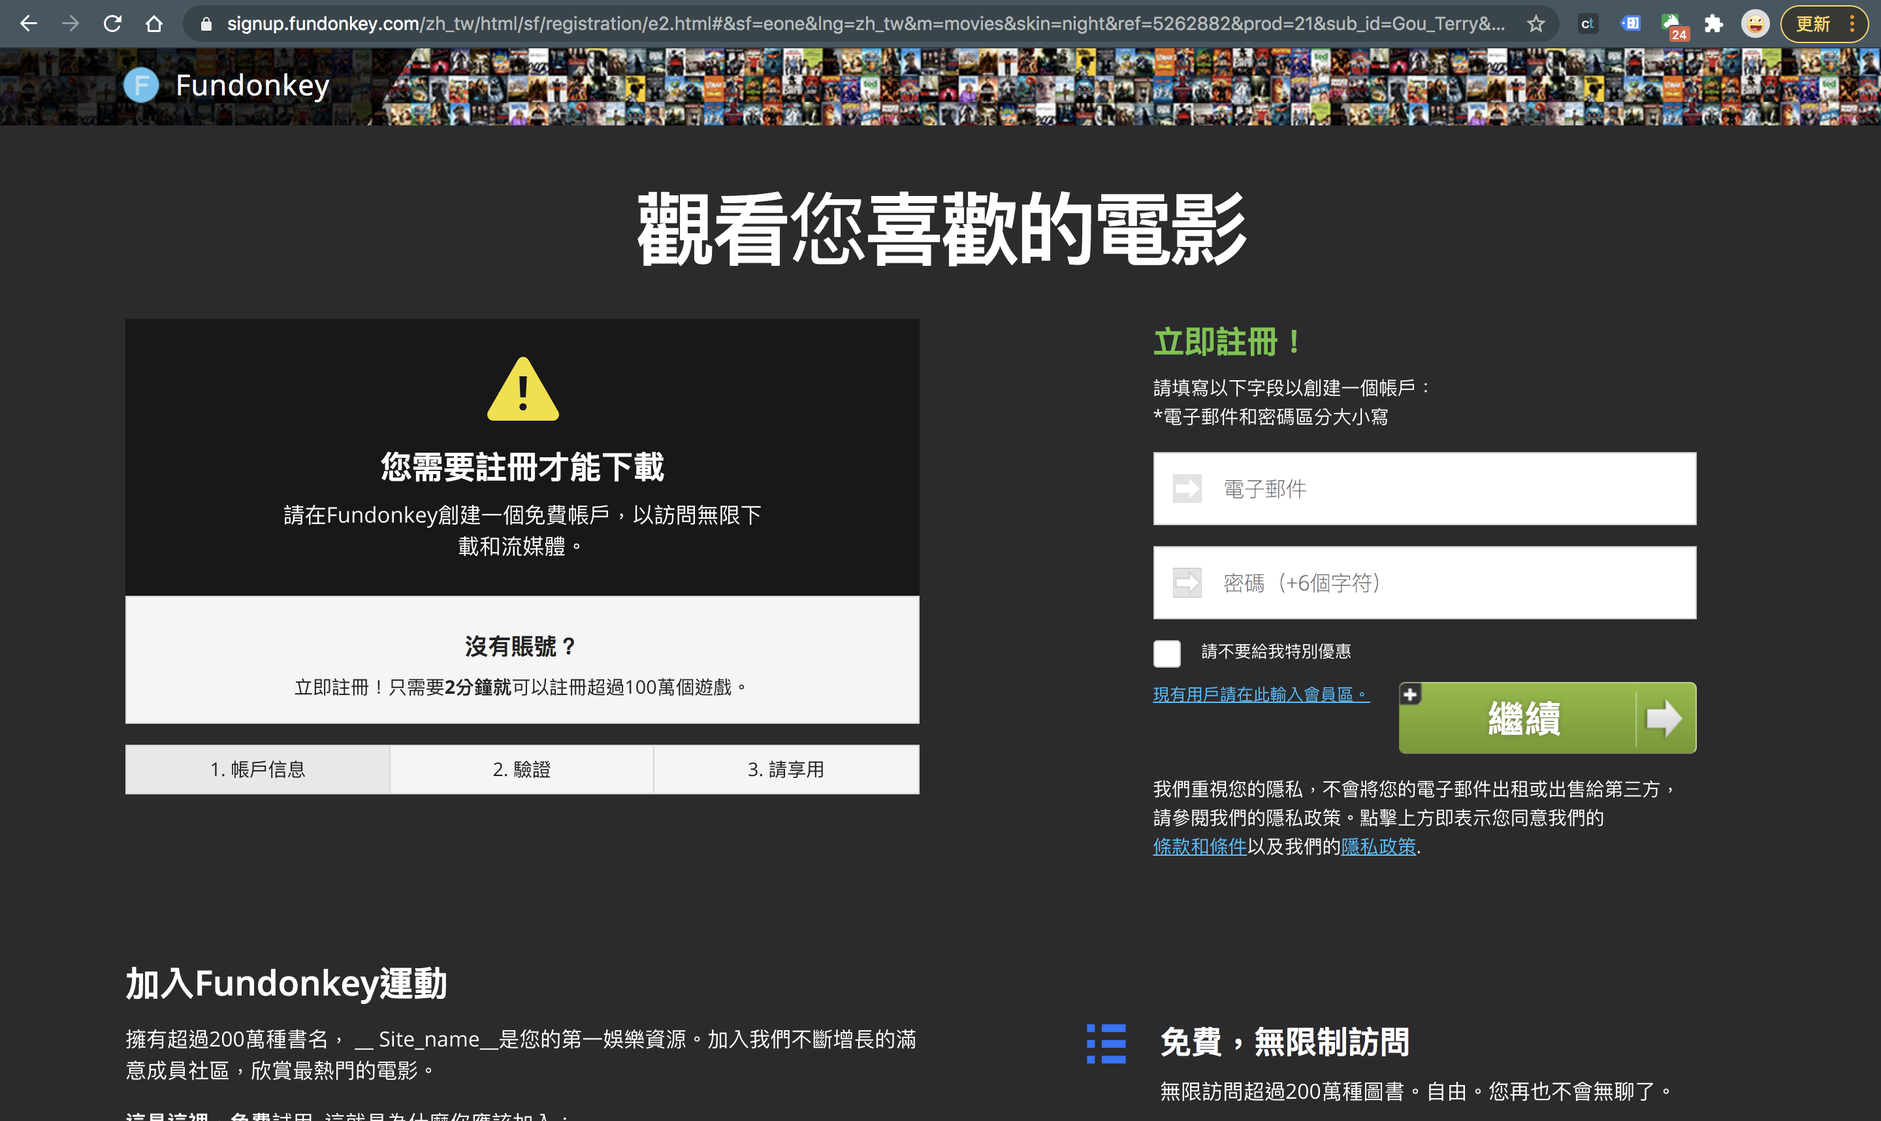
Task: Select the 2. 驗證 step tab
Action: tap(521, 770)
